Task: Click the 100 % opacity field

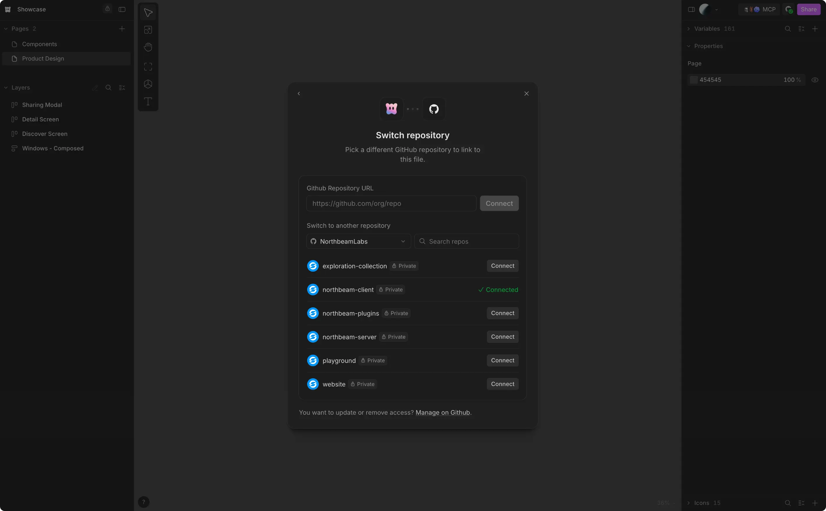Action: [x=792, y=80]
